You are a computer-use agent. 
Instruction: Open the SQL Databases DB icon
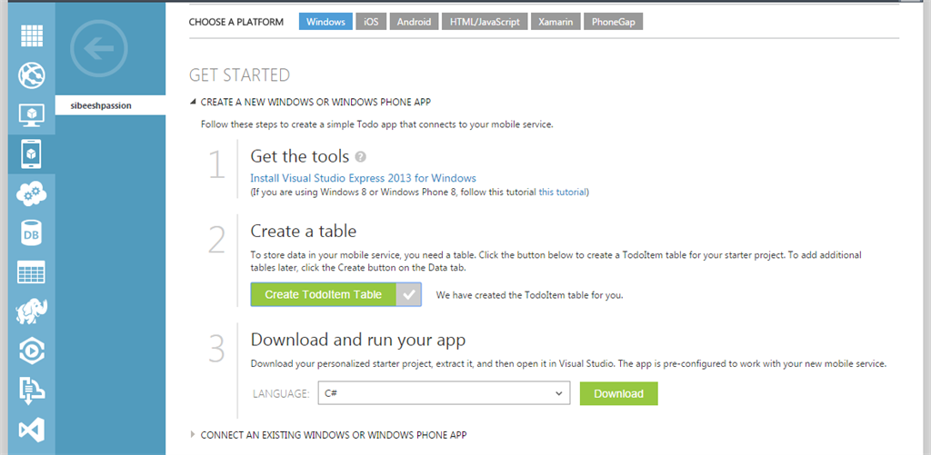coord(32,232)
